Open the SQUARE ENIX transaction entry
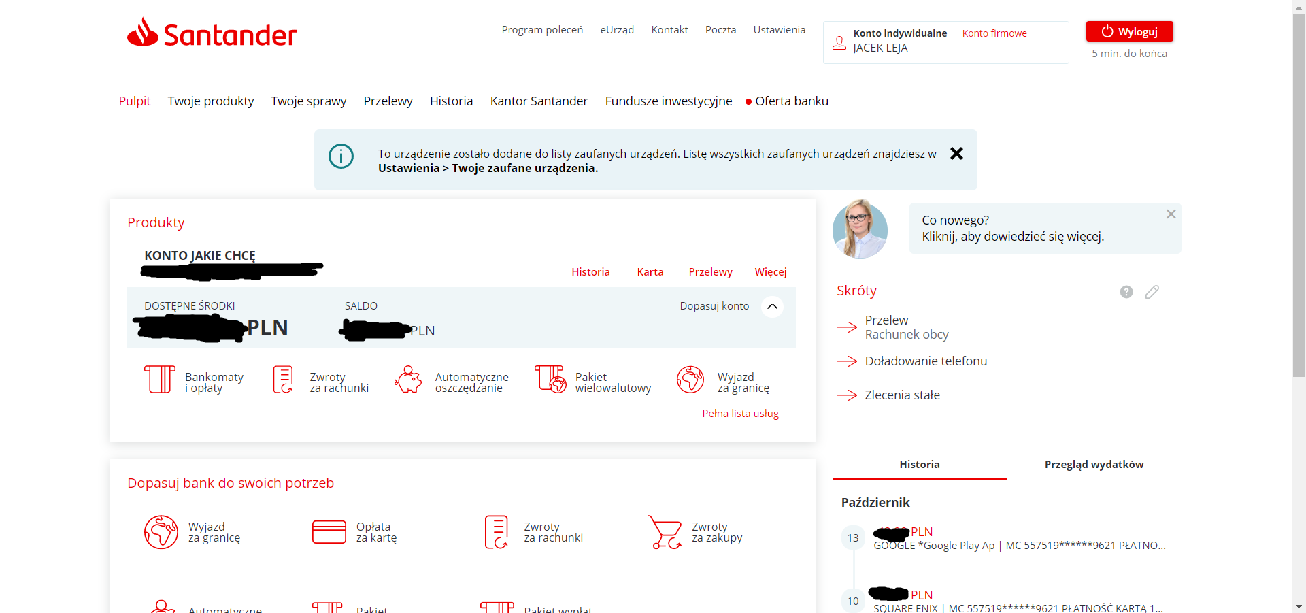The width and height of the screenshot is (1306, 613). 1020,601
